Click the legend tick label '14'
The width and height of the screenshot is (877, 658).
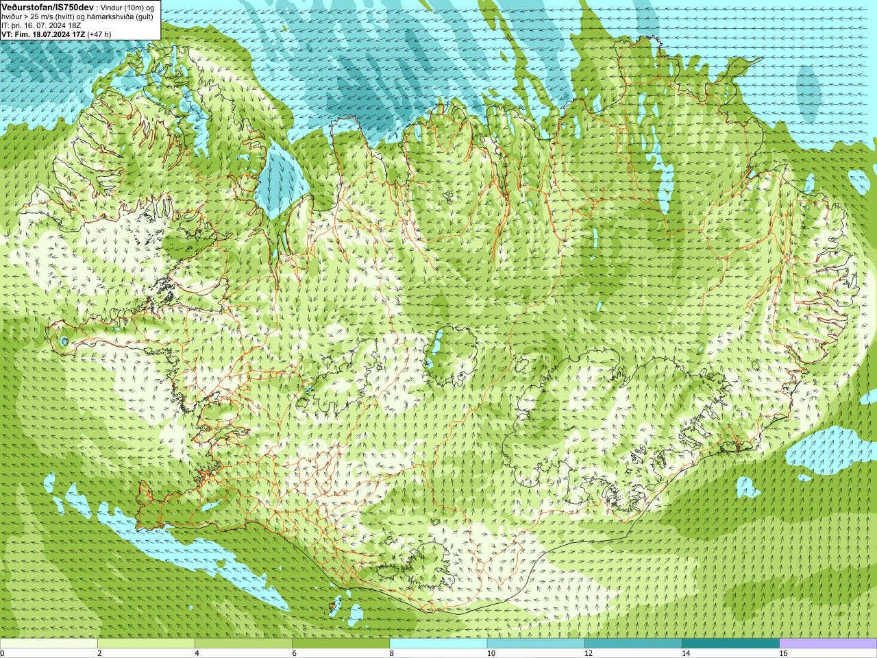coord(686,653)
